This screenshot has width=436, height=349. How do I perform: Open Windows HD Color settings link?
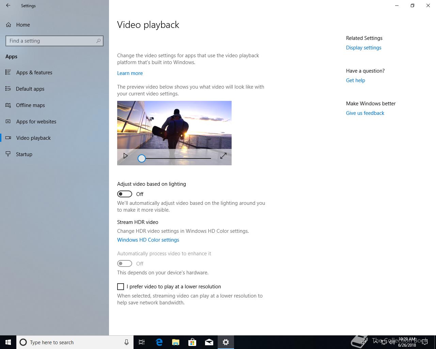coord(148,240)
